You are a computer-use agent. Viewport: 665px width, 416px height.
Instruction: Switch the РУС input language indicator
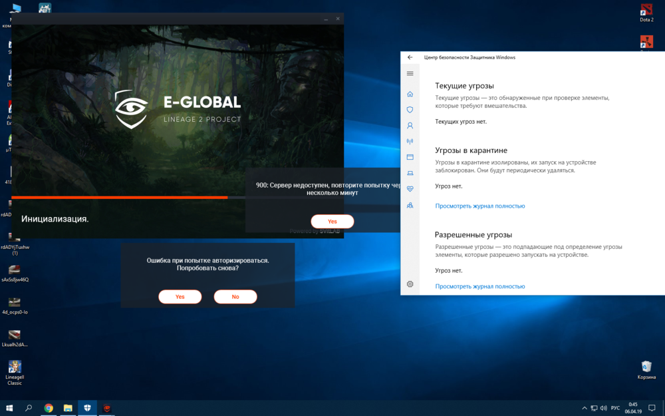[615, 408]
